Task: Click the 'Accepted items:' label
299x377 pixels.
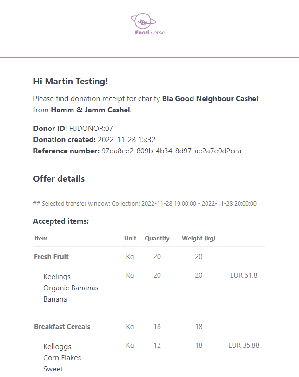Action: click(x=61, y=221)
